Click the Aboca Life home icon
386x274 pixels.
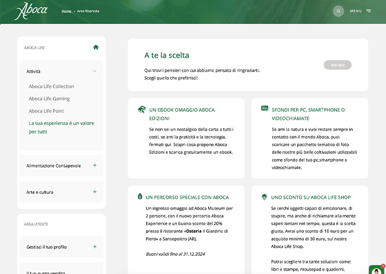pos(96,47)
